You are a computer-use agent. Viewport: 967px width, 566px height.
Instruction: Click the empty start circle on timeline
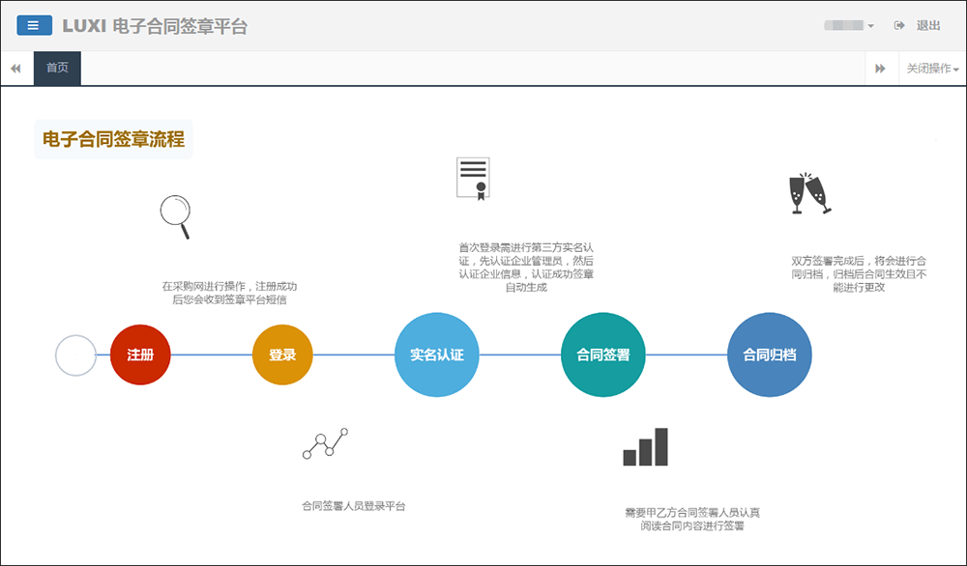[75, 354]
